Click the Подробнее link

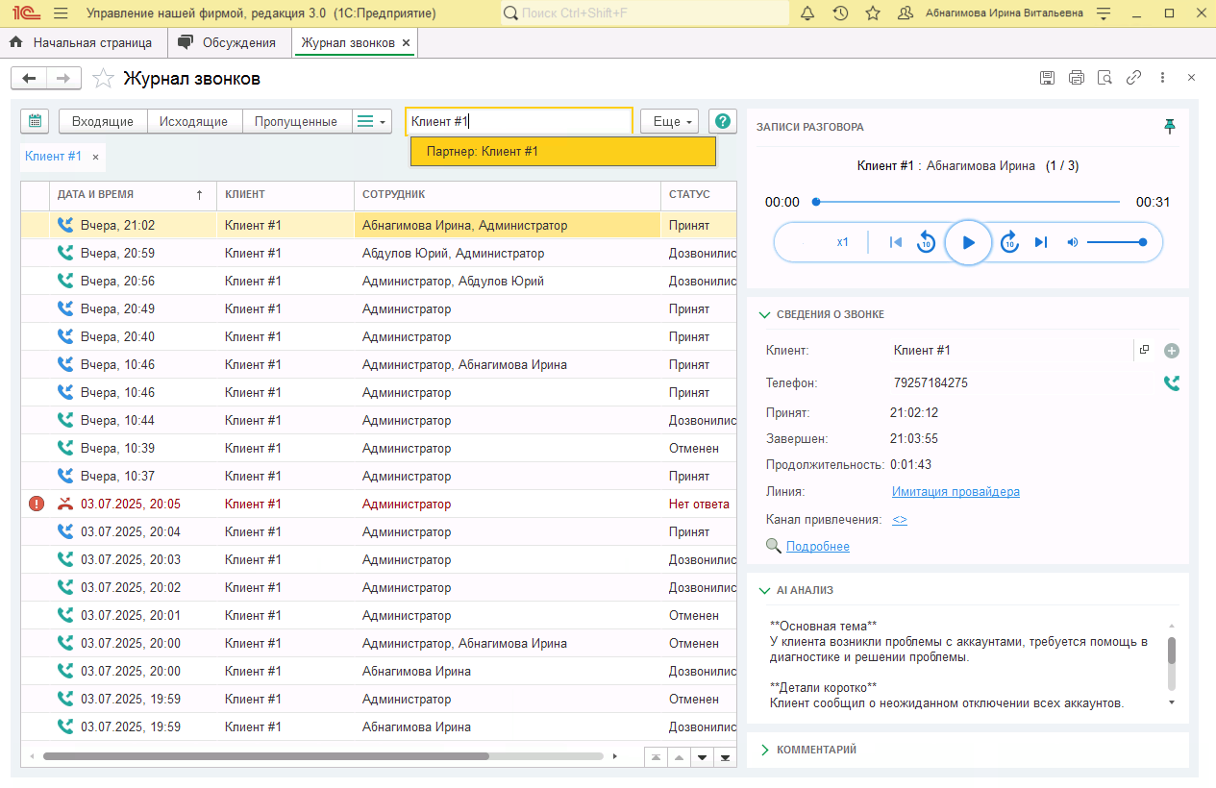coord(817,546)
